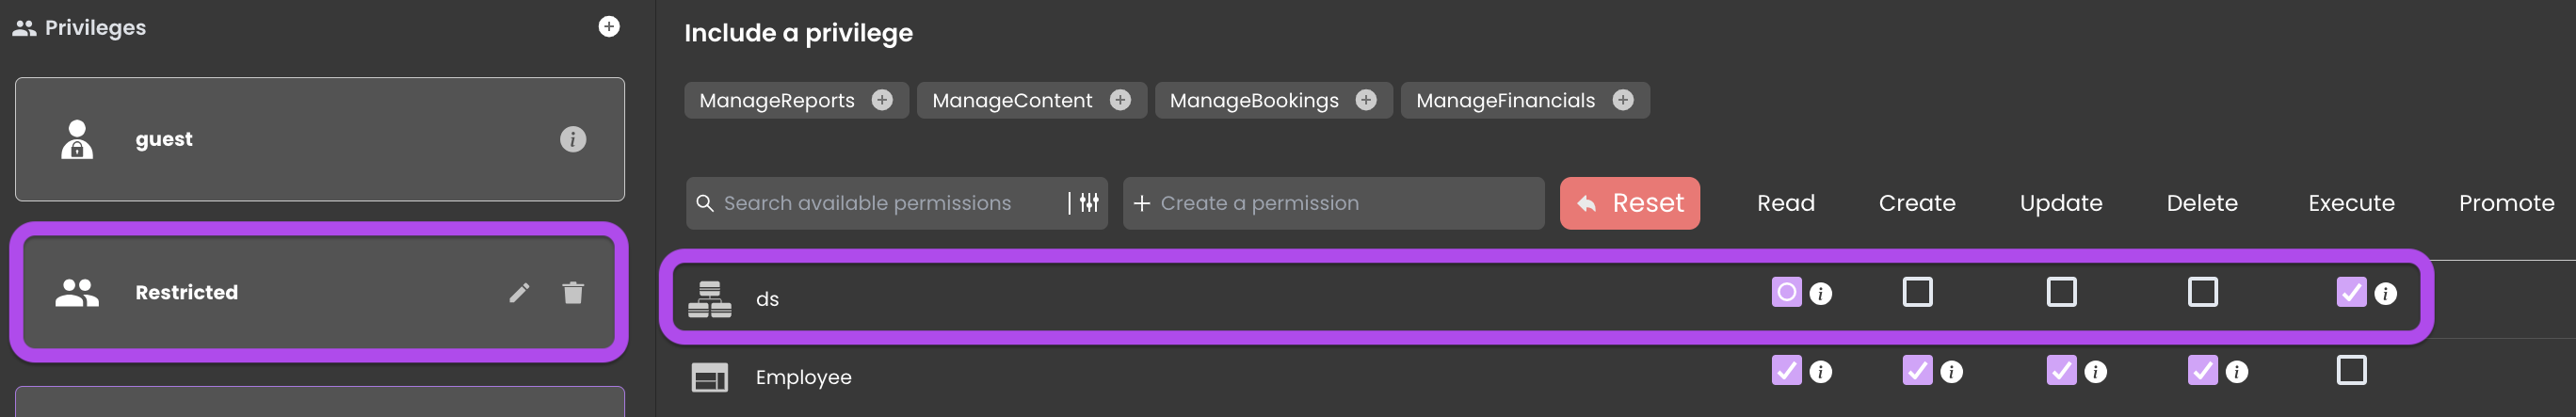Show info for ds Read permission
Screen dimensions: 2576x417
1821,294
